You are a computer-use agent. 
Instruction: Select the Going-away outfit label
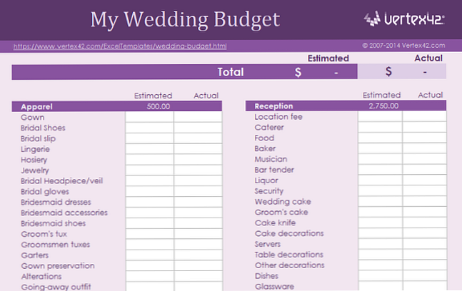click(x=56, y=287)
